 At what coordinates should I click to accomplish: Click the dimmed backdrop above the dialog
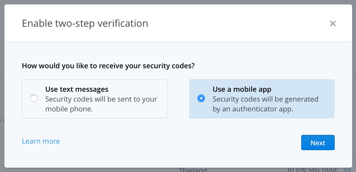tap(177, 2)
